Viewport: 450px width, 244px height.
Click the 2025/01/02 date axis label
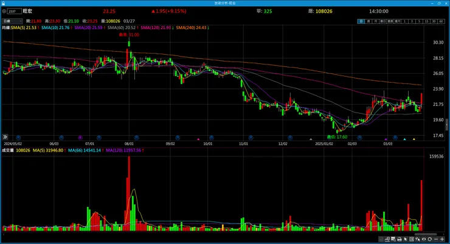[x=324, y=144]
